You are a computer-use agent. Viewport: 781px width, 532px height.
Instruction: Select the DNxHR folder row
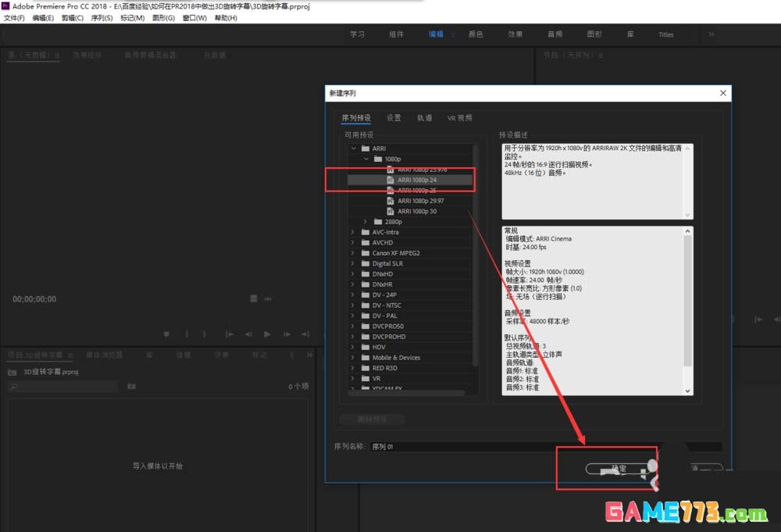coord(410,284)
